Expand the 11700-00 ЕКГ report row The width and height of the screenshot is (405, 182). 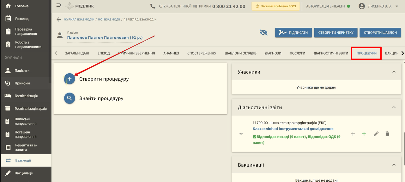(x=241, y=134)
